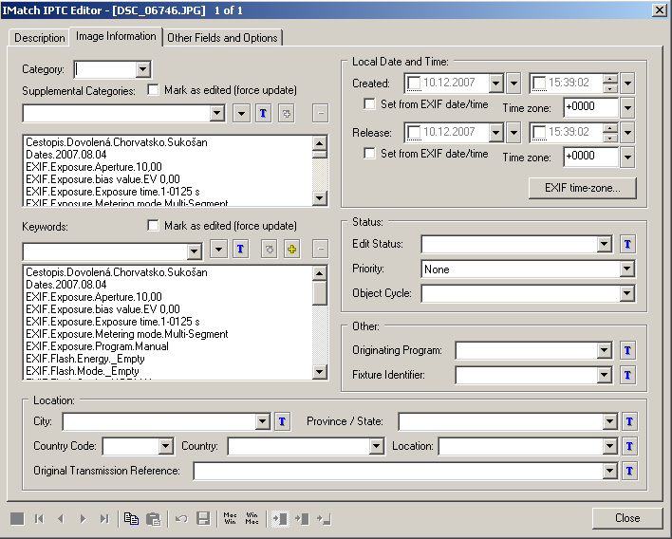Click the yellow plus keyword icon
The image size is (672, 539).
click(291, 249)
